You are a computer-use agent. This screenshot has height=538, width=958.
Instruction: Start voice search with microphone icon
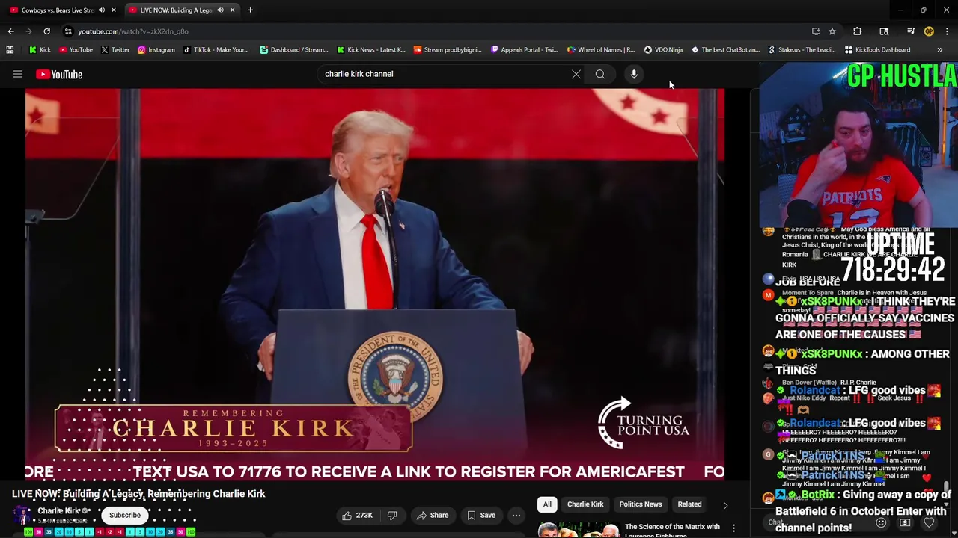coord(634,74)
